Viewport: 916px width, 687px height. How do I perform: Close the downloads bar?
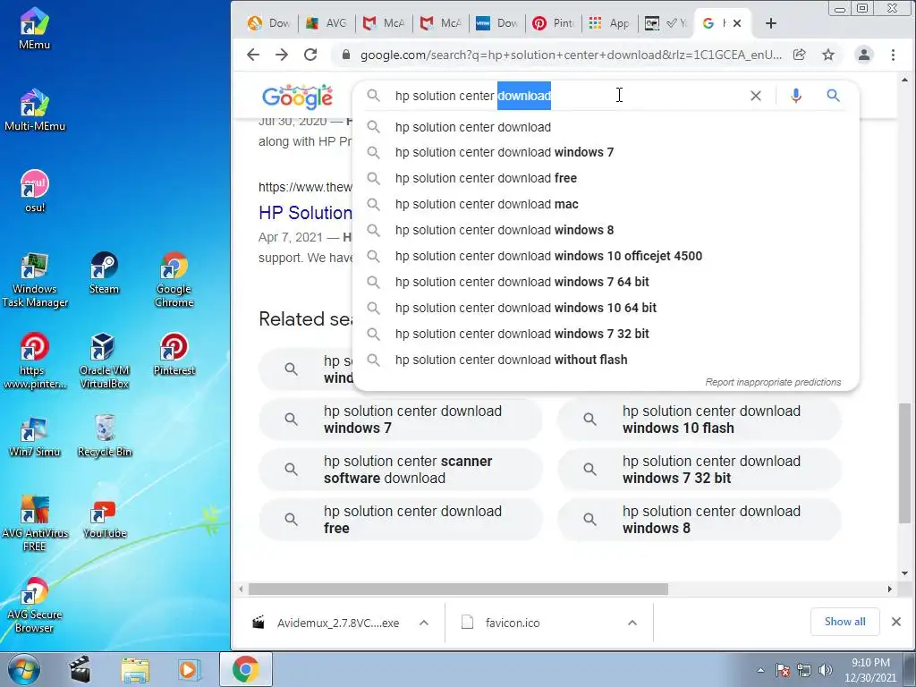tap(896, 622)
